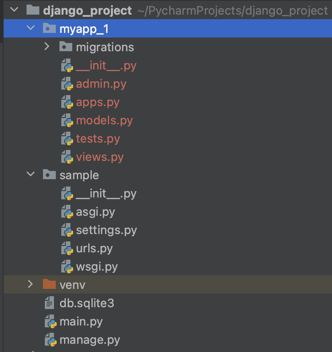Click Python file icon beside settings.py
This screenshot has height=352, width=332.
pos(67,230)
